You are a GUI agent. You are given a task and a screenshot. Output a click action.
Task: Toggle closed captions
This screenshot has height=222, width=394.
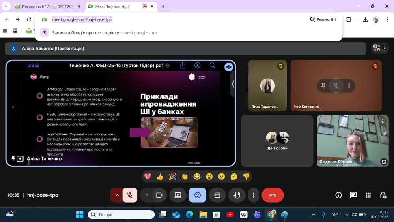pos(217,195)
